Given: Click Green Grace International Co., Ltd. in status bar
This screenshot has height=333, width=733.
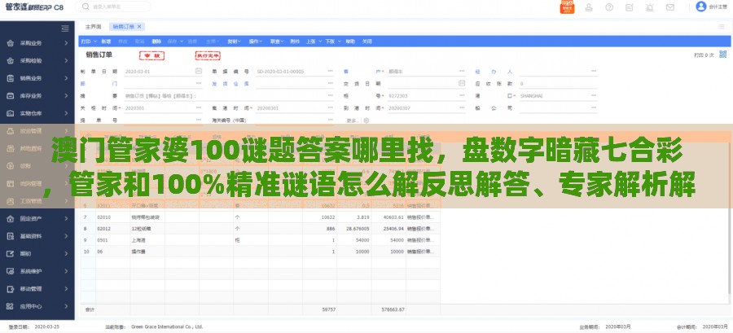Looking at the screenshot, I should (167, 327).
